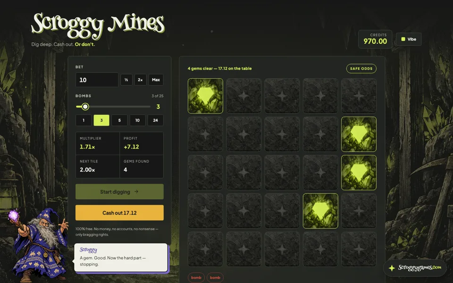Dig the tile in row 5, column 2

click(x=243, y=249)
